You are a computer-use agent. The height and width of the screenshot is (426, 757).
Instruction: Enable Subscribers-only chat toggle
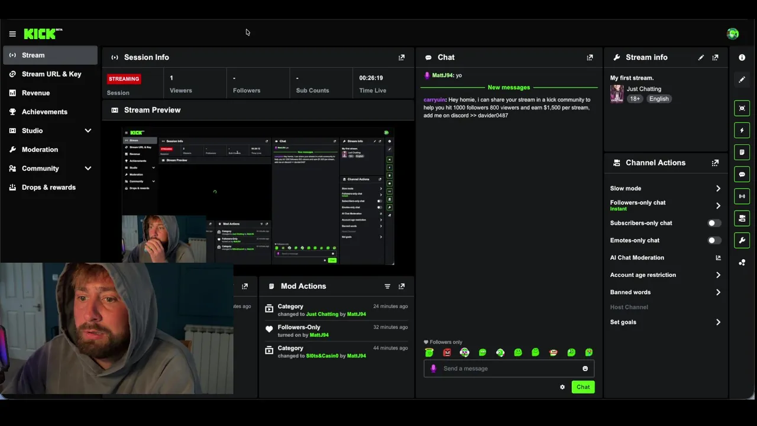tap(714, 223)
